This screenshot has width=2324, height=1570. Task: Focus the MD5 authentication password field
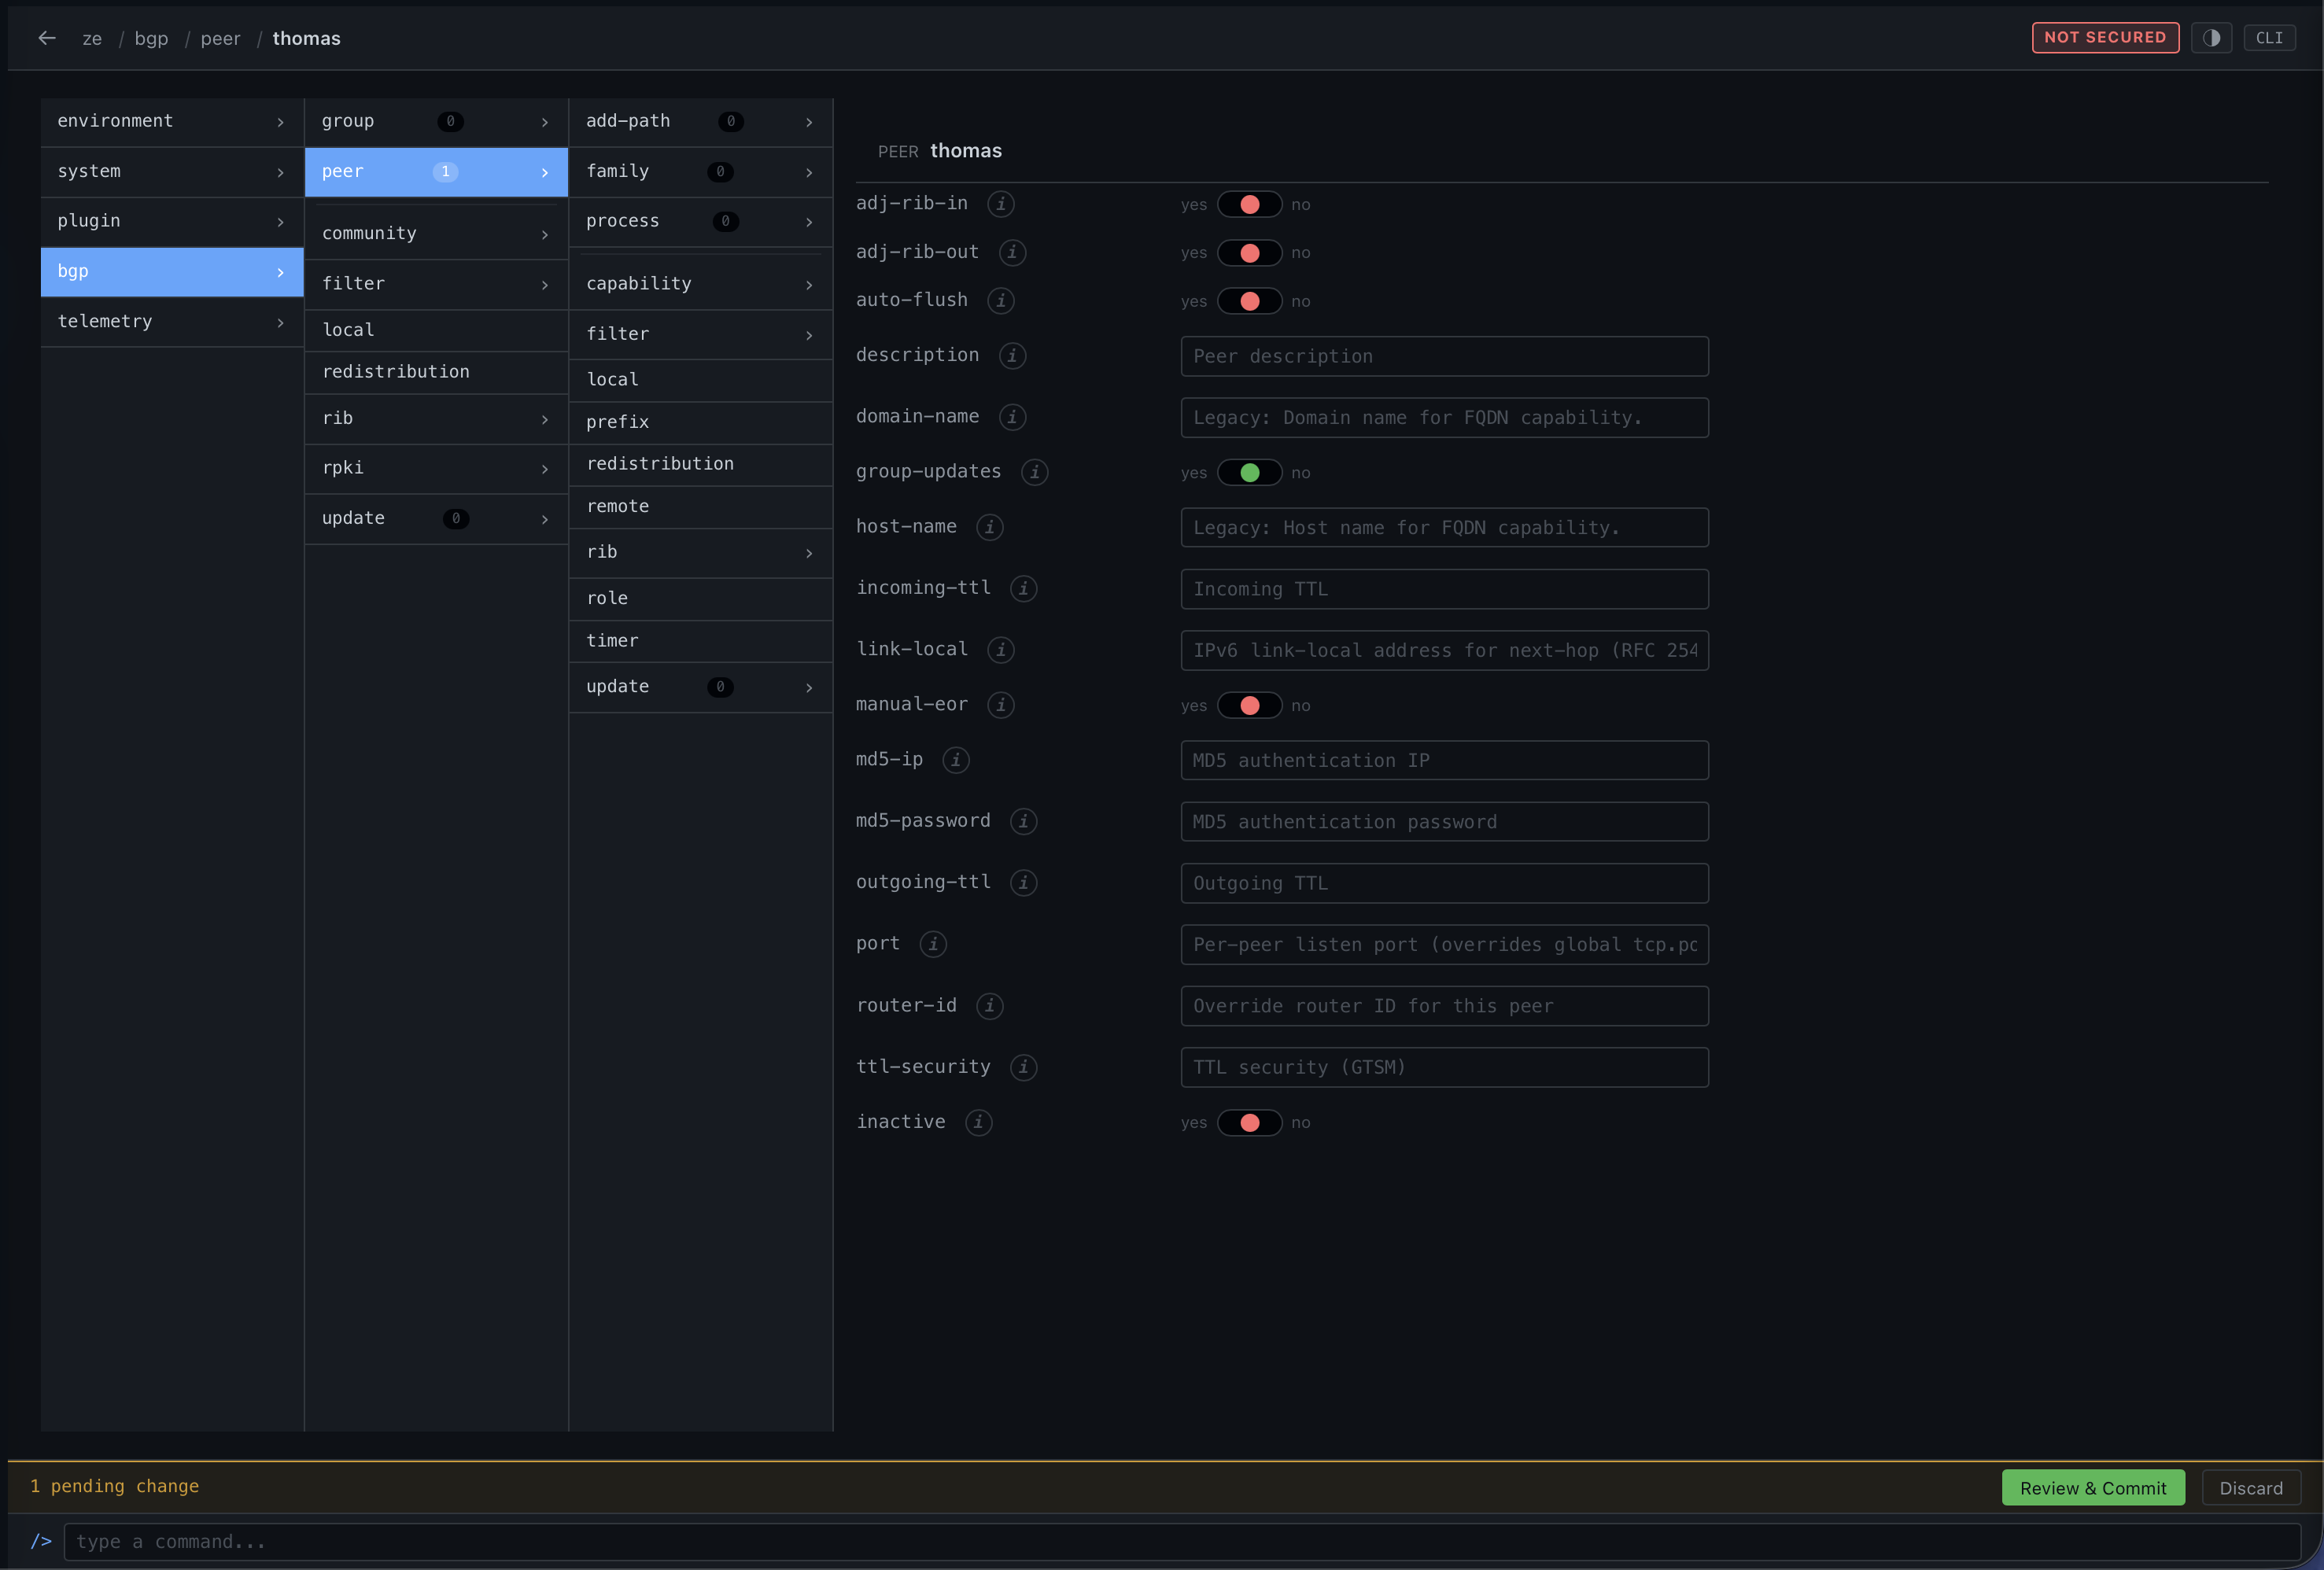click(1444, 822)
